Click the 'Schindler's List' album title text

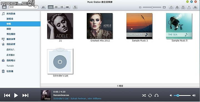point(61,76)
